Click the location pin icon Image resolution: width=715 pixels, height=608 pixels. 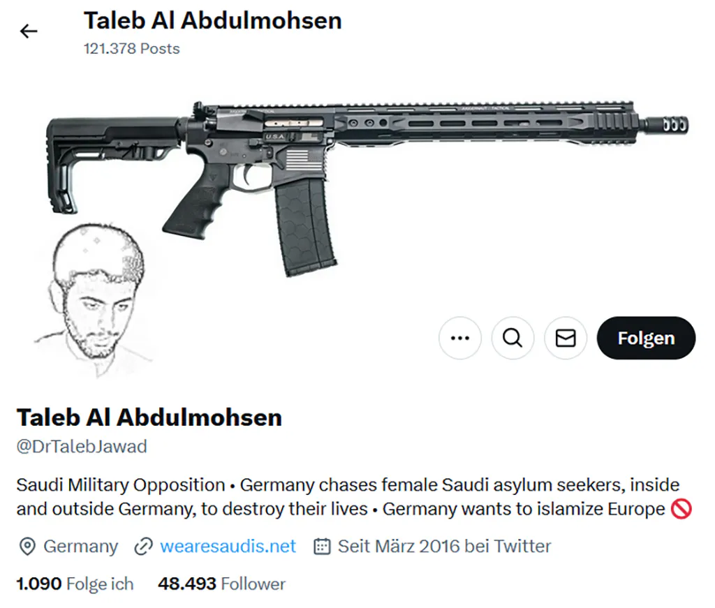27,546
